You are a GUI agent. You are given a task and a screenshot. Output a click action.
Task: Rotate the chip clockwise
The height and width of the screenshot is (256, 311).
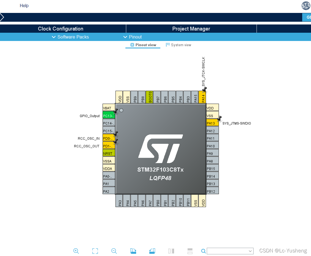tap(133, 251)
